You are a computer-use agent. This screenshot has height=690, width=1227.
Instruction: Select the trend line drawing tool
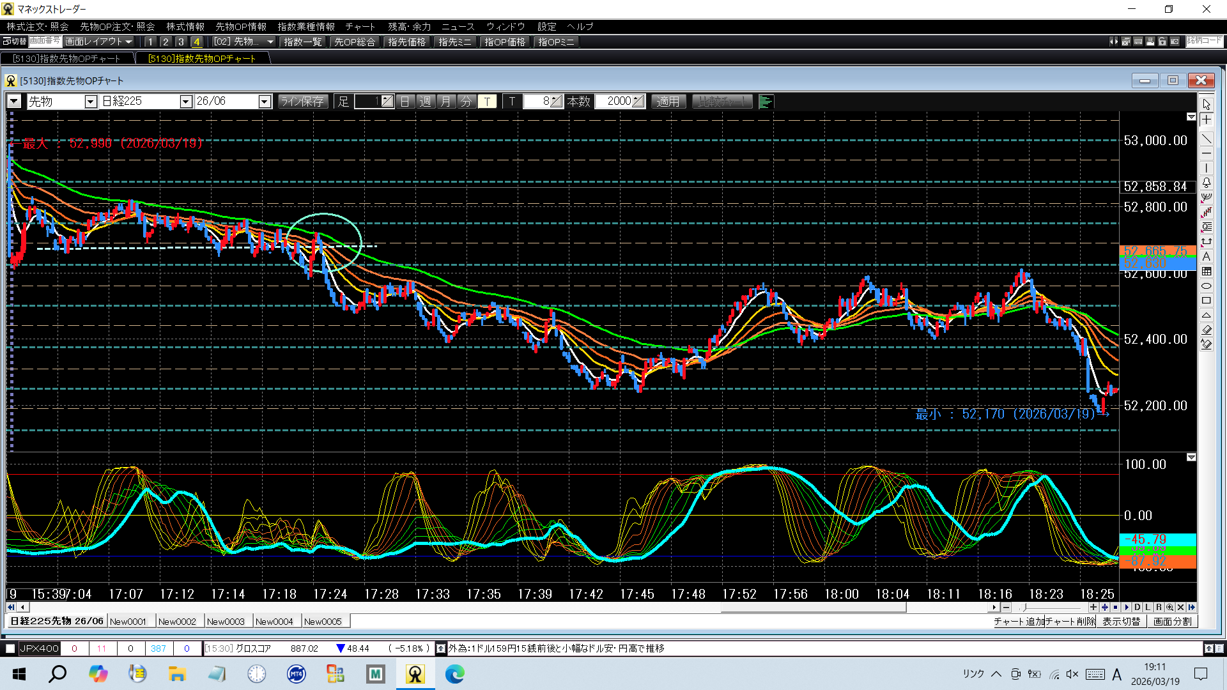pyautogui.click(x=1206, y=139)
